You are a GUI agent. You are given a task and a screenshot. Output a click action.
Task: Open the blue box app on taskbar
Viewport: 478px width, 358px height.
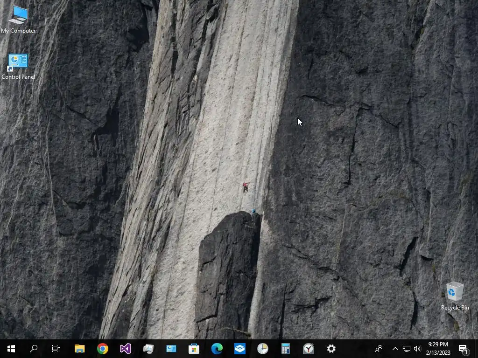point(239,349)
